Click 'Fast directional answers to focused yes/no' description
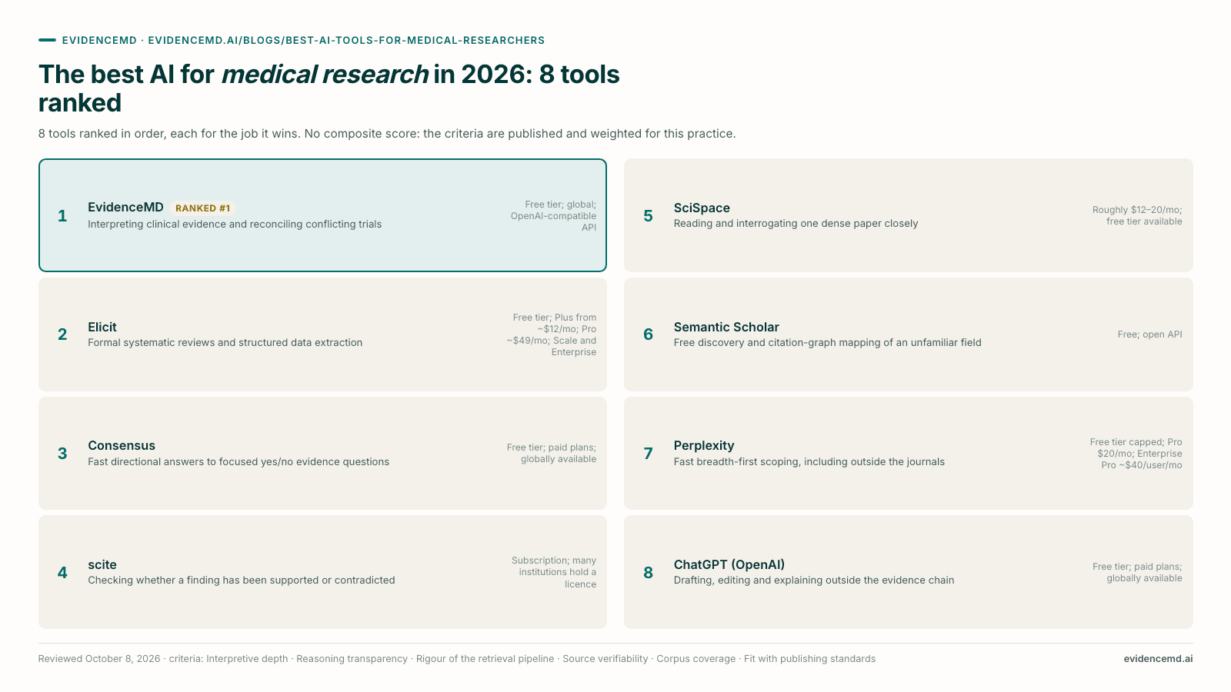Viewport: 1231px width, 692px height. [x=239, y=461]
